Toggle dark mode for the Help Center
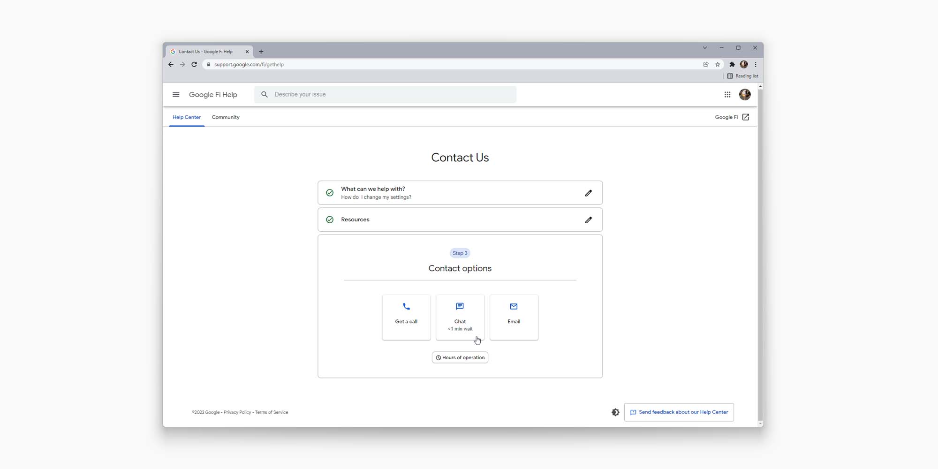This screenshot has height=469, width=938. pos(615,412)
